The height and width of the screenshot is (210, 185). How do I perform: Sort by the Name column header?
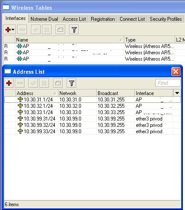(69, 40)
